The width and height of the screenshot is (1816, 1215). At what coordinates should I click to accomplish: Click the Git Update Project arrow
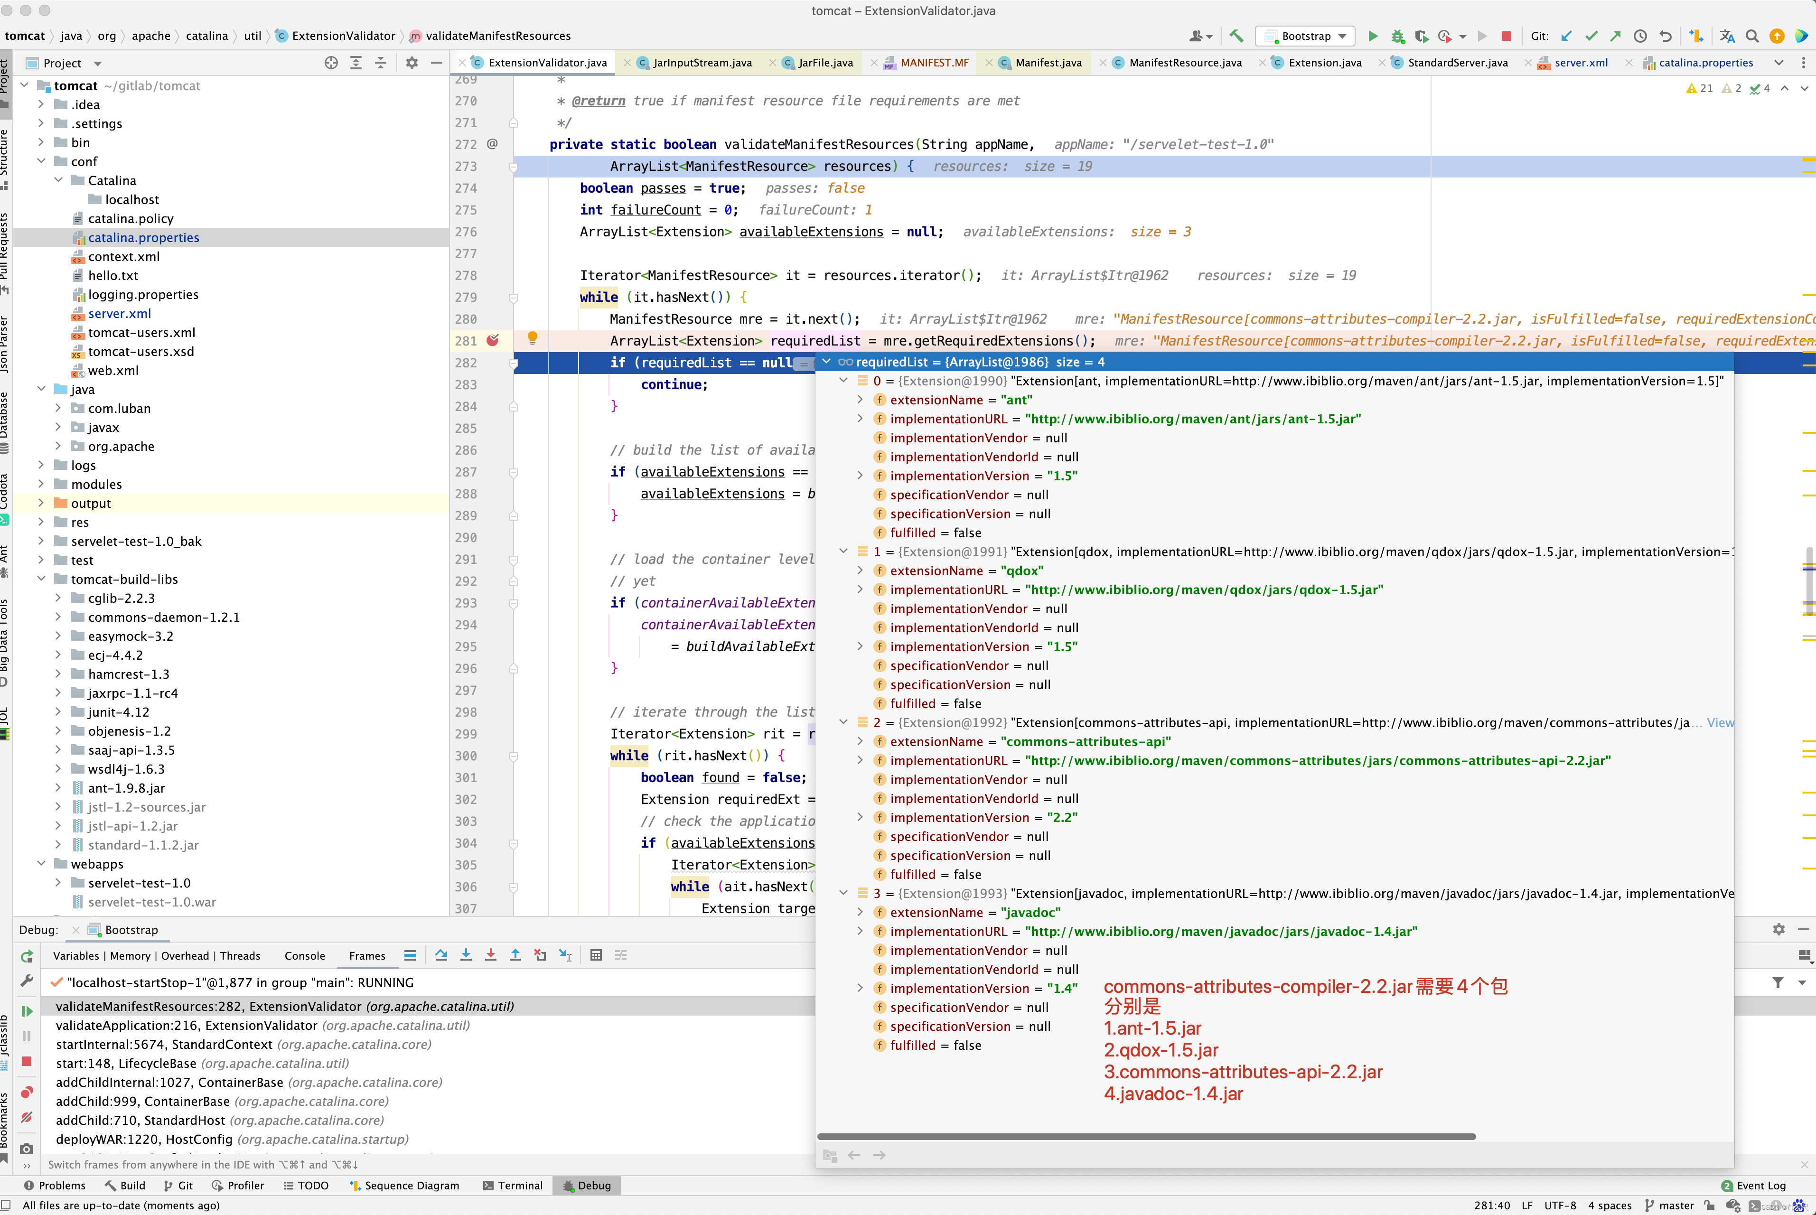(1566, 36)
